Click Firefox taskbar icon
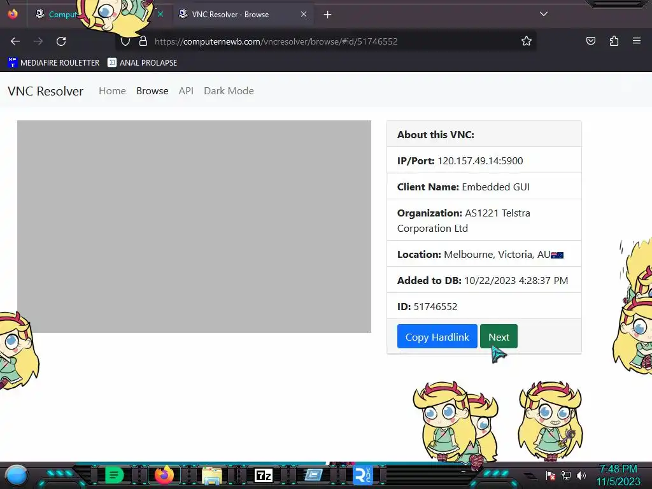This screenshot has height=489, width=652. tap(164, 475)
